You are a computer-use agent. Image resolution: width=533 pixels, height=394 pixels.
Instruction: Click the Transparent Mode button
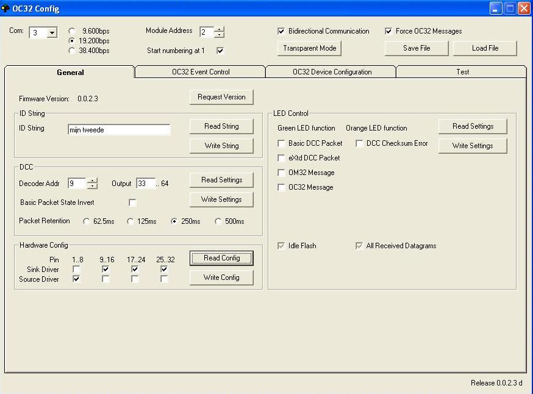[309, 48]
